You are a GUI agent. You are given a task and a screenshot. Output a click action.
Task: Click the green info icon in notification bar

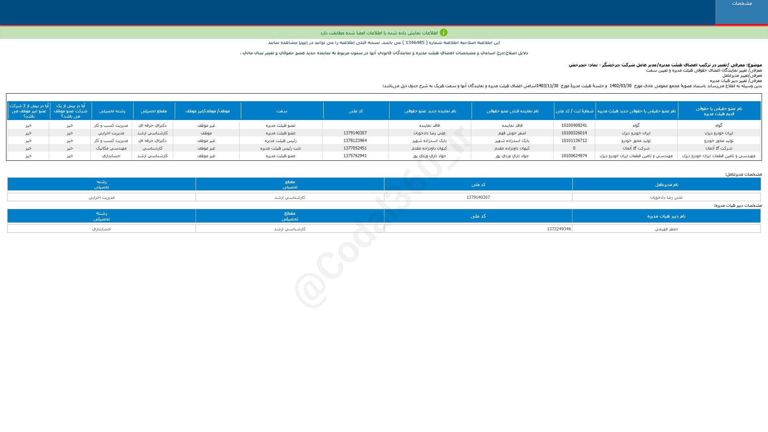(x=444, y=33)
